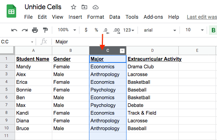Select the cell containing Bonnie
The height and width of the screenshot is (140, 217).
click(x=33, y=90)
